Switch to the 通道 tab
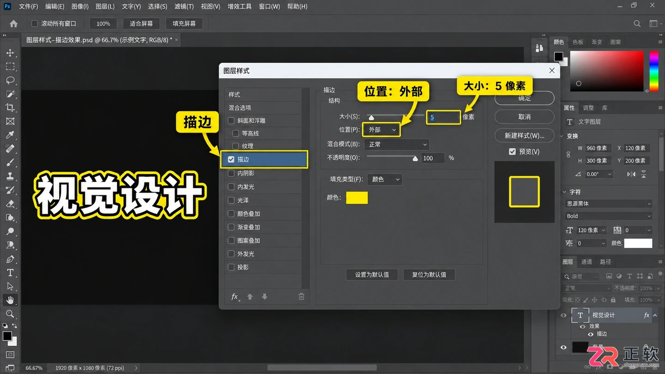Screen dimensions: 665x374 tap(586, 262)
